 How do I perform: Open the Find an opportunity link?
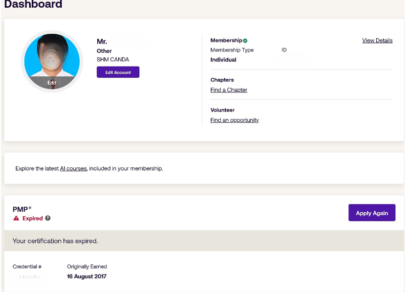tap(235, 120)
